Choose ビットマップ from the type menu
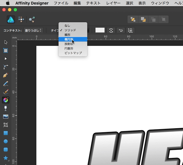 (73, 53)
